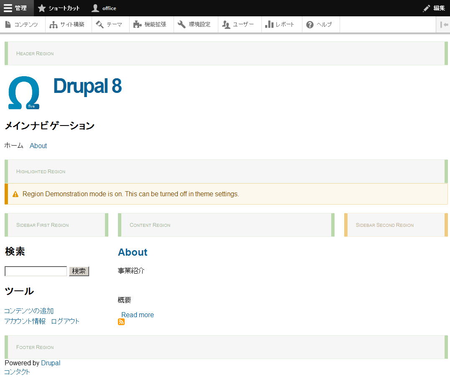Click the bar chart icon beside レポート
Viewport: 450px width, 377px height.
point(269,24)
